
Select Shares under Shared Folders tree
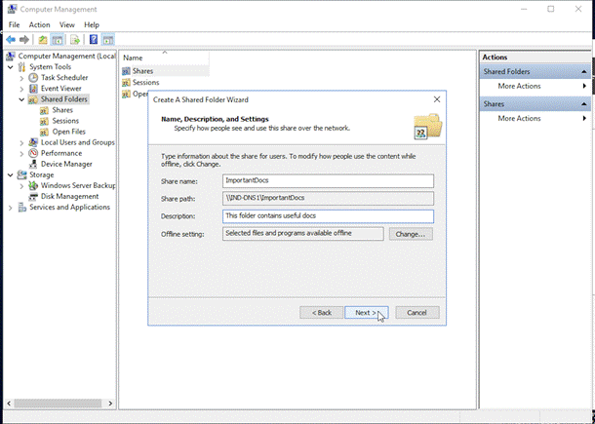tap(62, 110)
